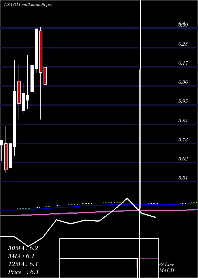The image size is (198, 278).
Task: Click the '<<Live MACD' label
Action: coord(167,267)
